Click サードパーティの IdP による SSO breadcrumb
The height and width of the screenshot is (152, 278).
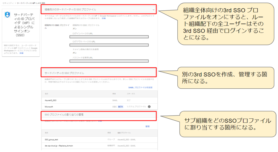[x=31, y=3]
